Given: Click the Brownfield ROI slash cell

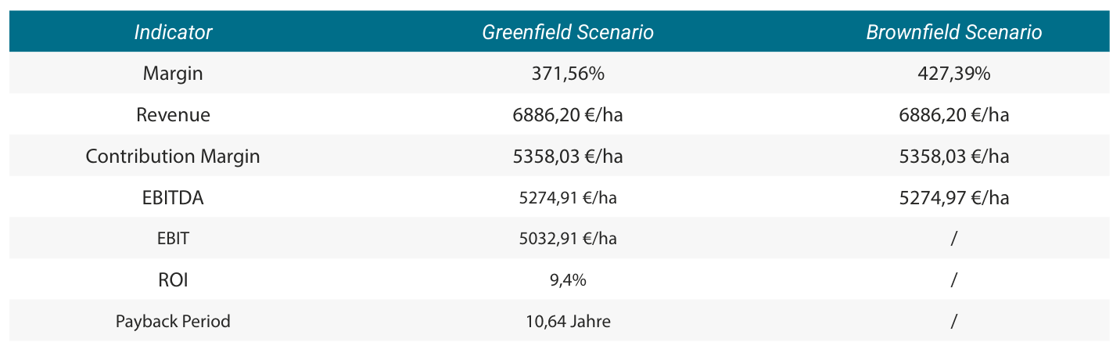Looking at the screenshot, I should 954,279.
